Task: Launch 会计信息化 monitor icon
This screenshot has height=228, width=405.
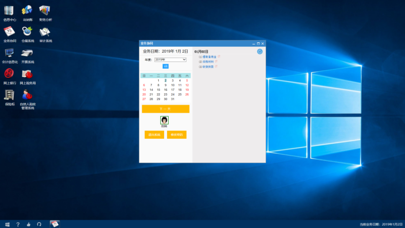Action: [10, 56]
